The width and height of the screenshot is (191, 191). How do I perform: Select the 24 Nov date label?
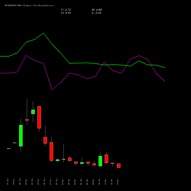[x=32, y=181]
